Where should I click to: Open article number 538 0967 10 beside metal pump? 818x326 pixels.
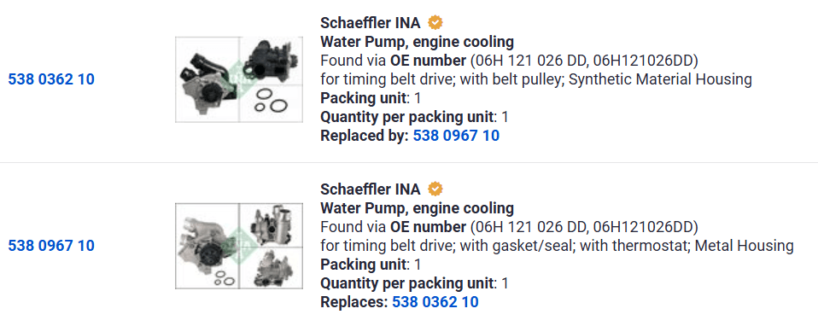pyautogui.click(x=51, y=246)
